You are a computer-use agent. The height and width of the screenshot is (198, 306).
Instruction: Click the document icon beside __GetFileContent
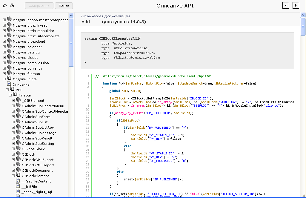pos(18,181)
